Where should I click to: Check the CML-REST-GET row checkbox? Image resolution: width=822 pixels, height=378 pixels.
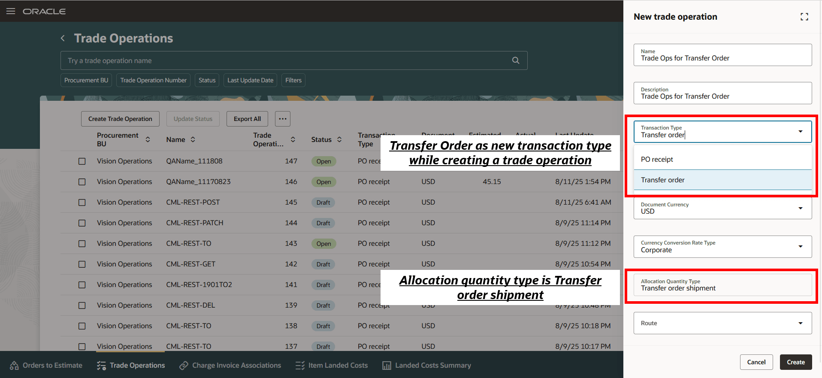[x=82, y=264]
